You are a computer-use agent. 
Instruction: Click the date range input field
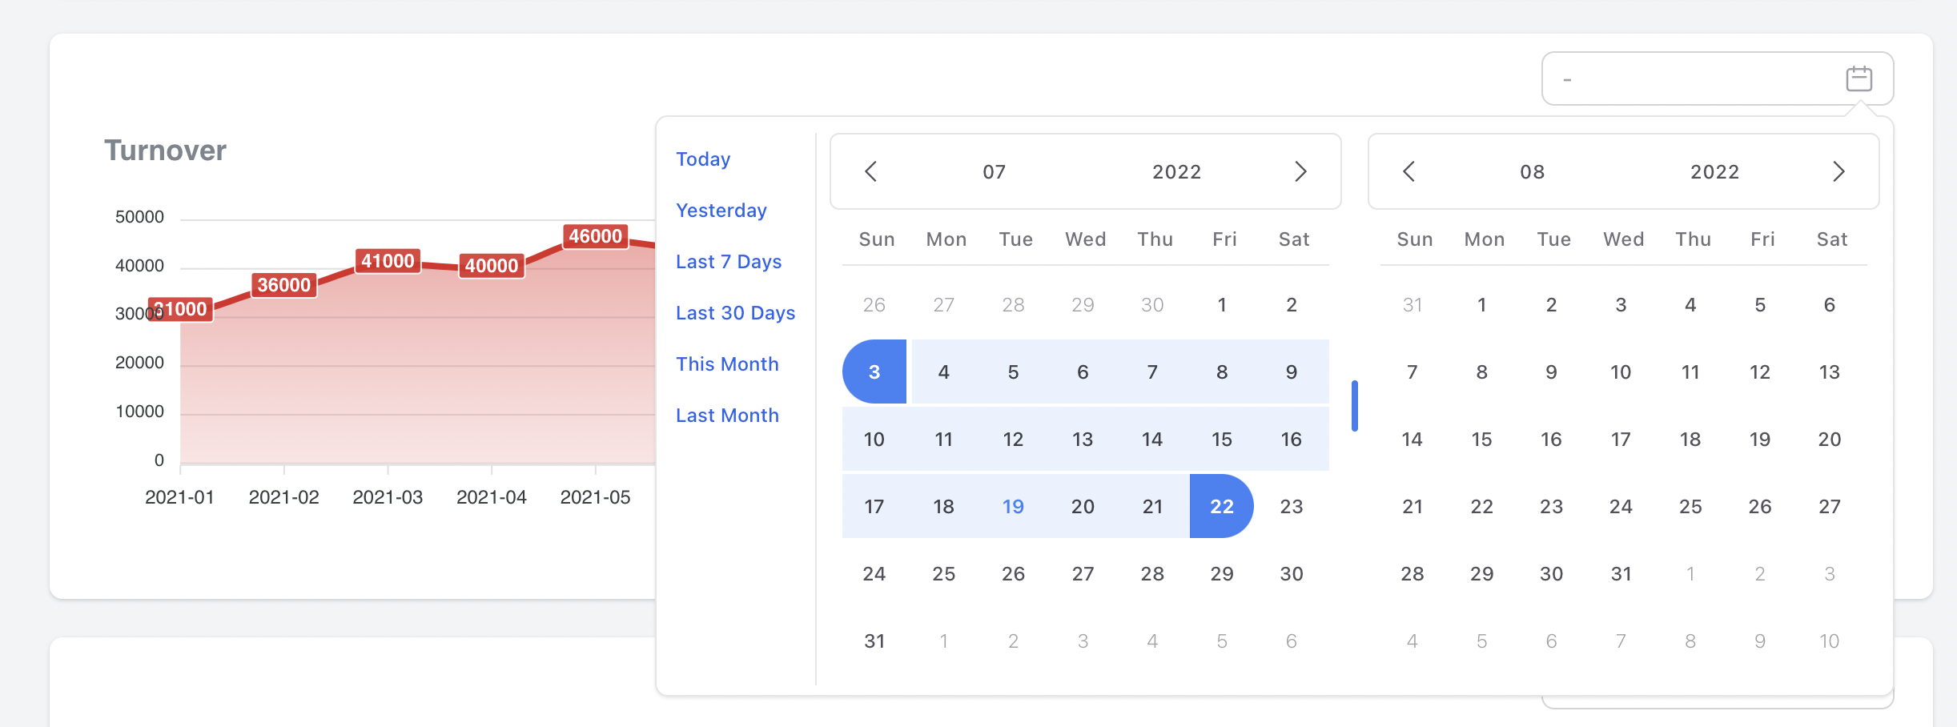1718,78
